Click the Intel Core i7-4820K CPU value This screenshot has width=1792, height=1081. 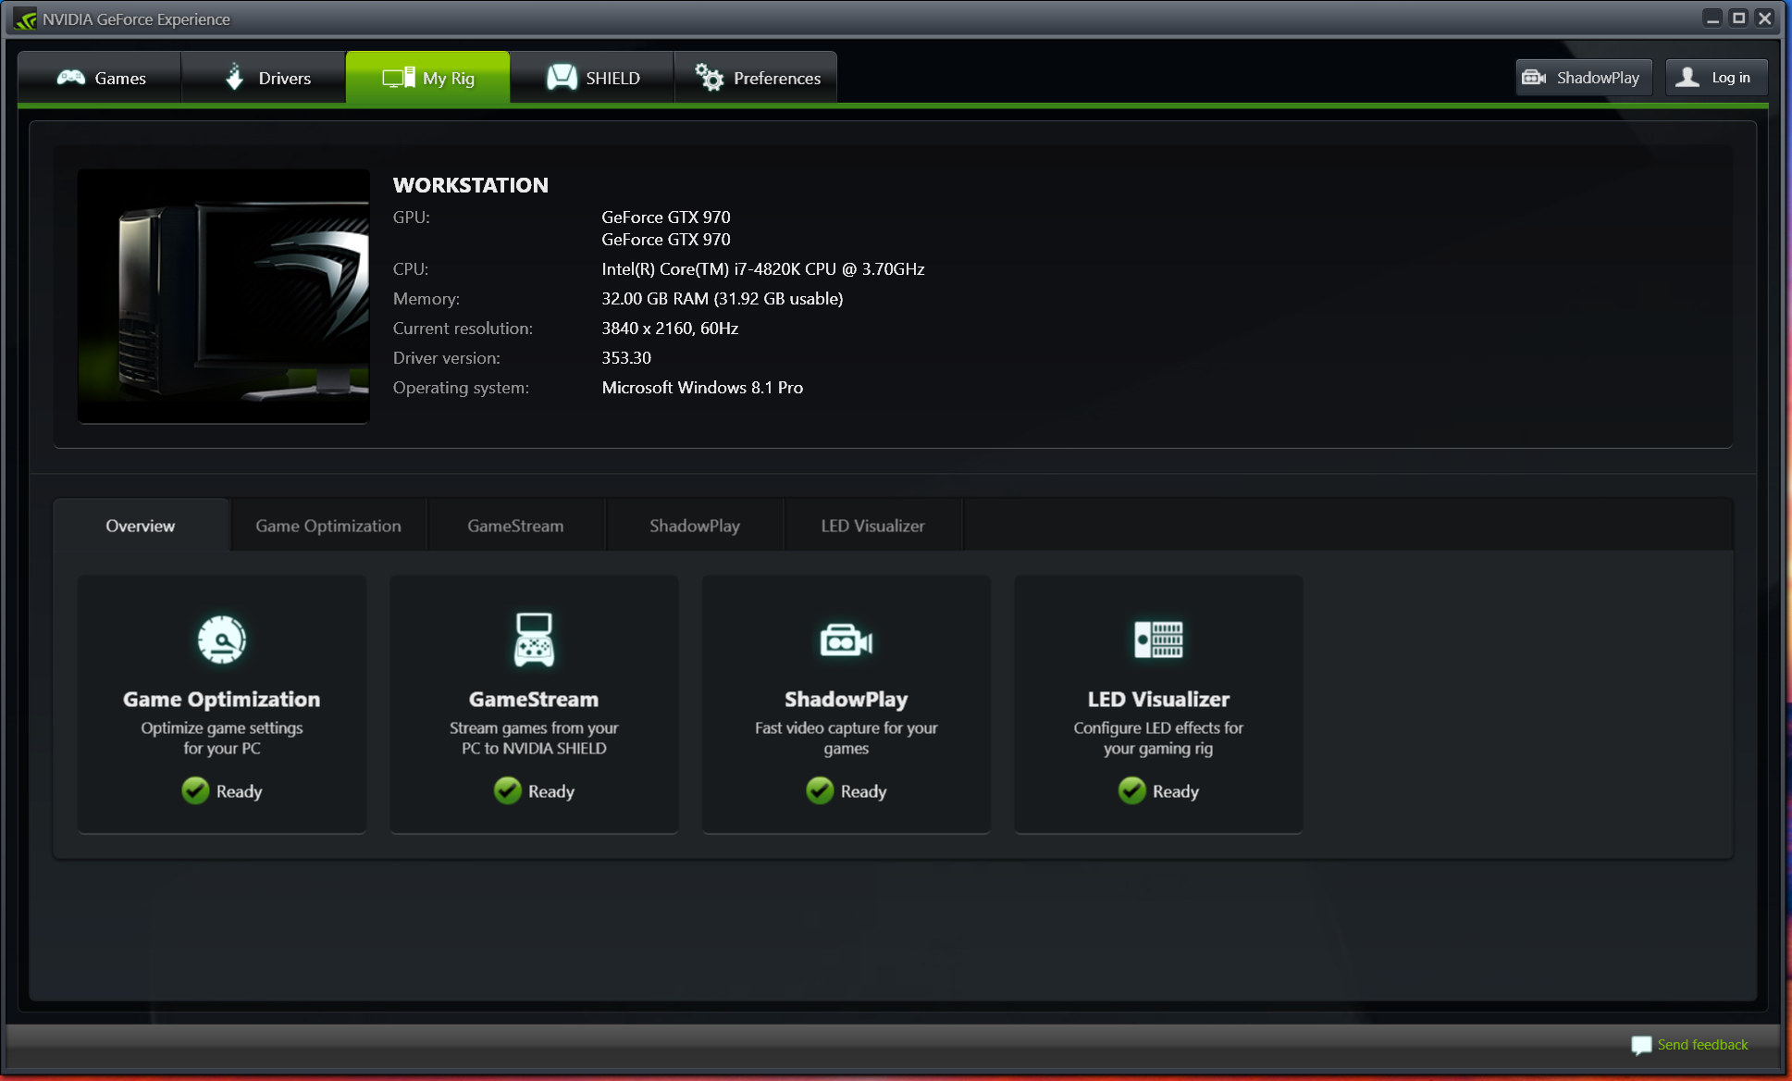tap(763, 269)
